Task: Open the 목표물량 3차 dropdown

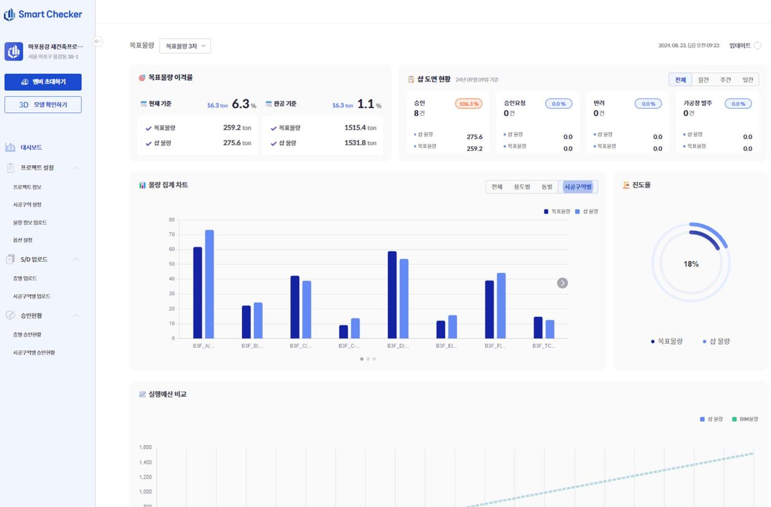Action: click(x=185, y=46)
